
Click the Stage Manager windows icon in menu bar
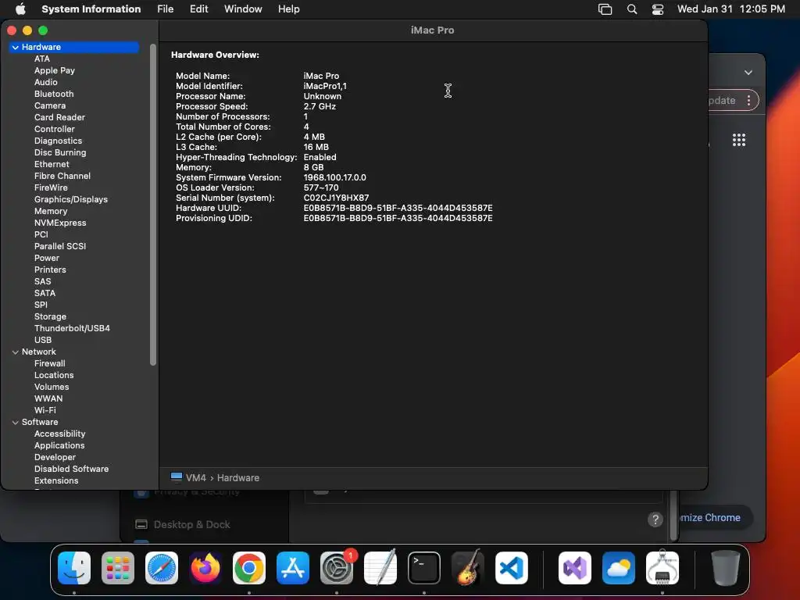click(x=605, y=9)
